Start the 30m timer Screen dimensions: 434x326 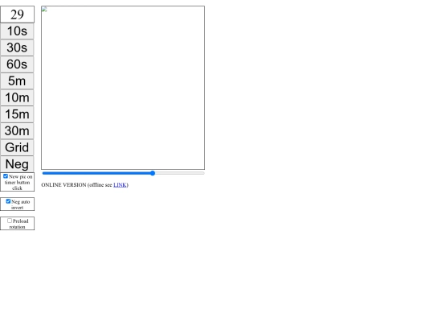pos(17,131)
